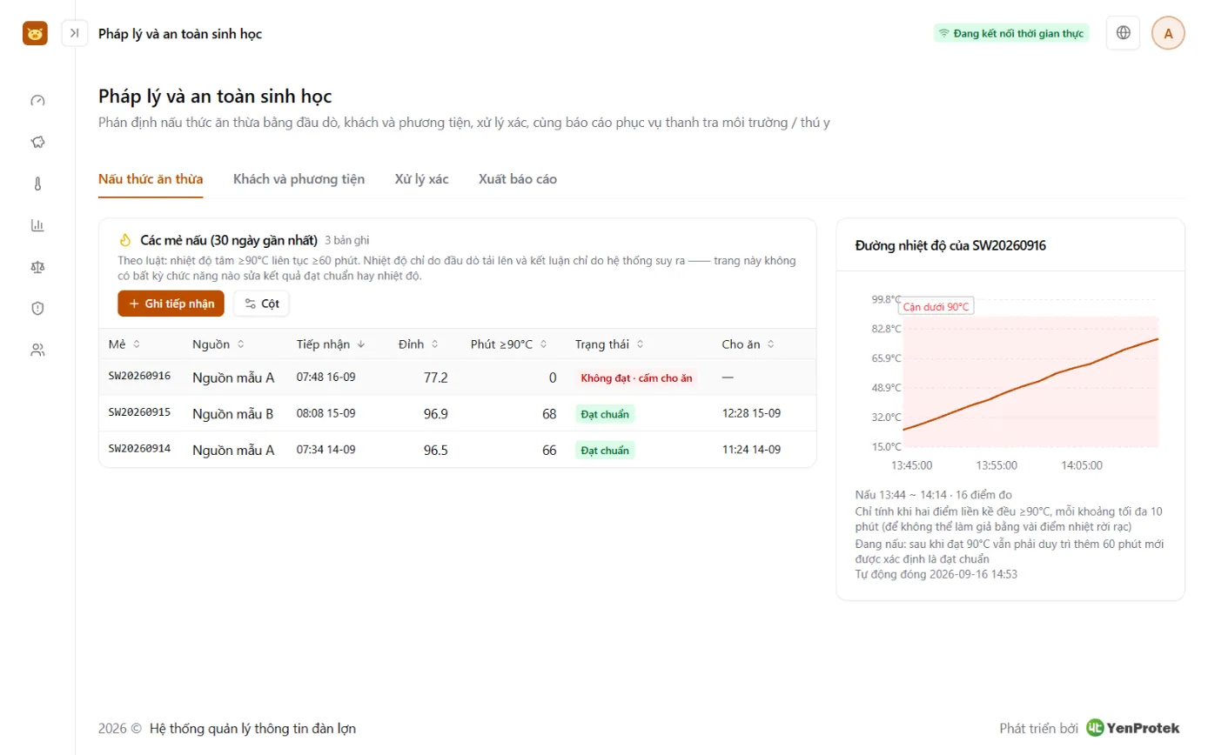1208x755 pixels.
Task: Select batch row SW20260914
Action: 458,450
